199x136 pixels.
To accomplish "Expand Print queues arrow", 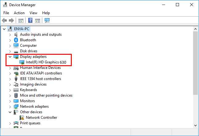I will click(10, 123).
